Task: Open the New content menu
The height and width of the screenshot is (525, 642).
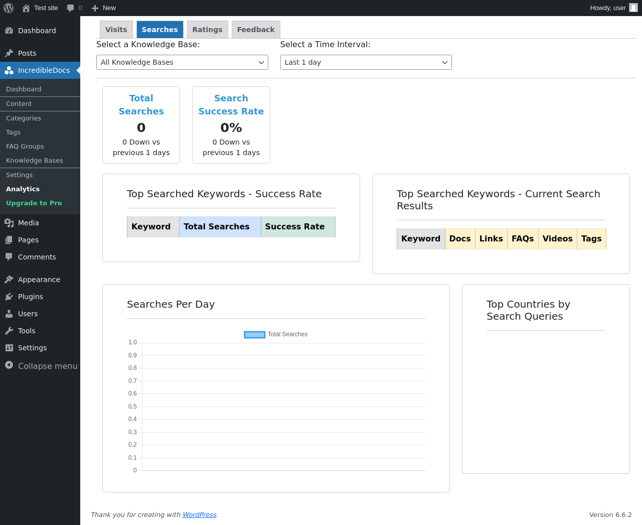Action: pos(104,8)
